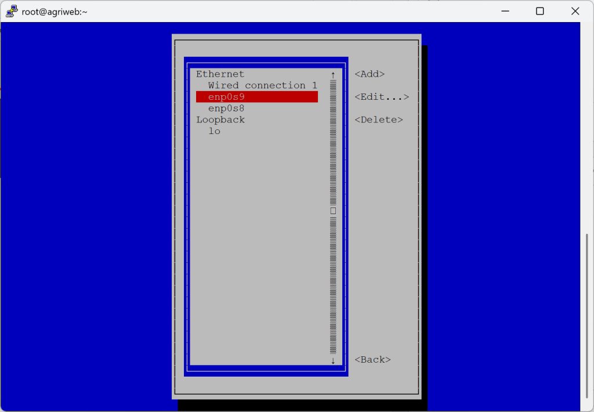Minimize the root@agriweb terminal window

point(505,11)
